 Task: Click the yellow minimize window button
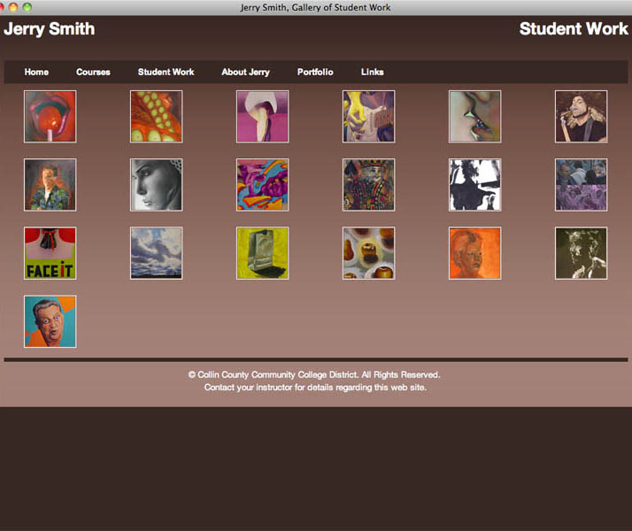13,7
